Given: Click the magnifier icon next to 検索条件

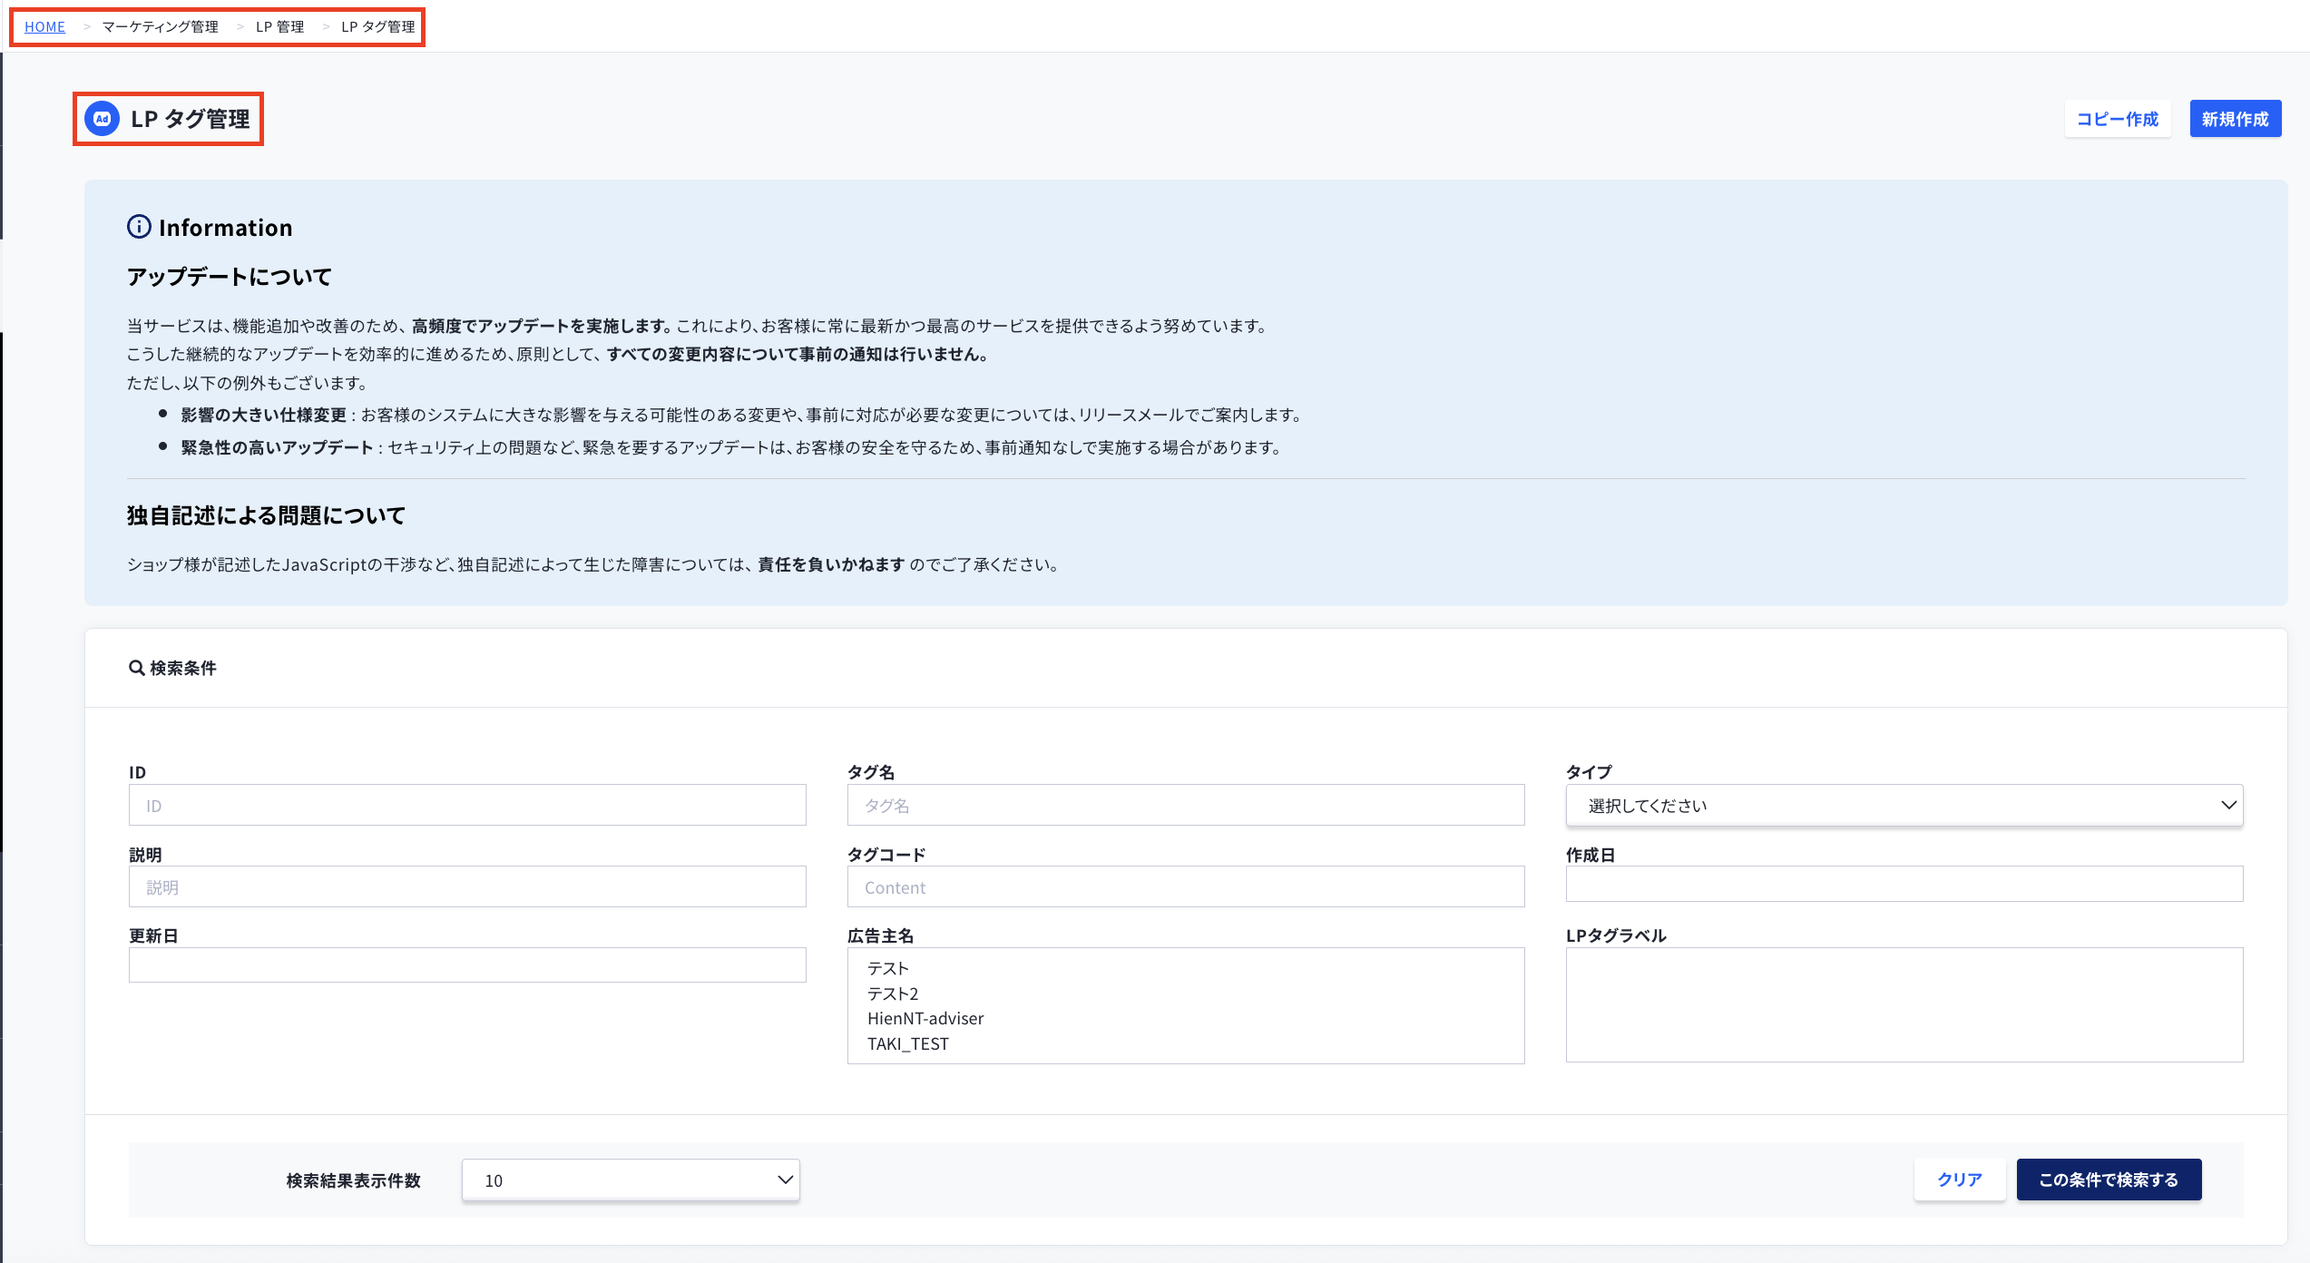Looking at the screenshot, I should [x=137, y=668].
